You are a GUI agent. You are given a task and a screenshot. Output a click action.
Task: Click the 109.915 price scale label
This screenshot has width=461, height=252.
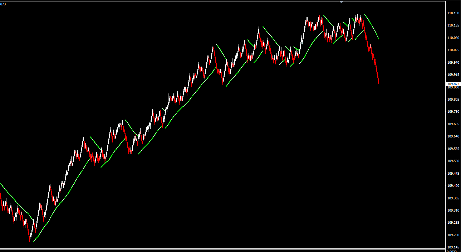(453, 75)
